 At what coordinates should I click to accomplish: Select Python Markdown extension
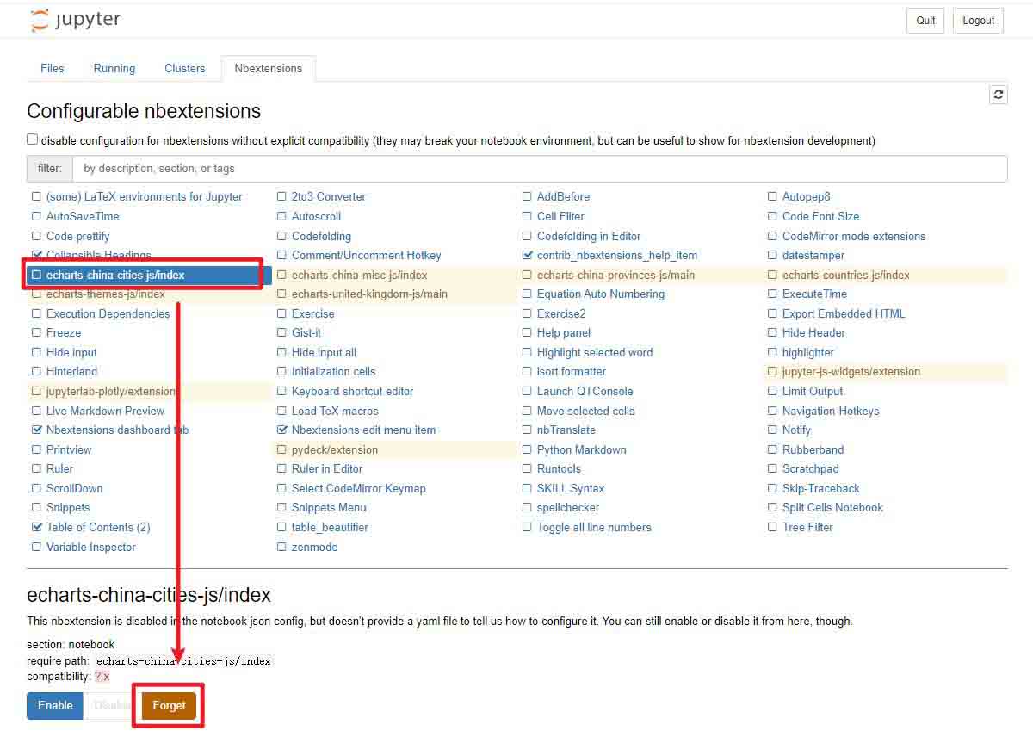pos(581,449)
